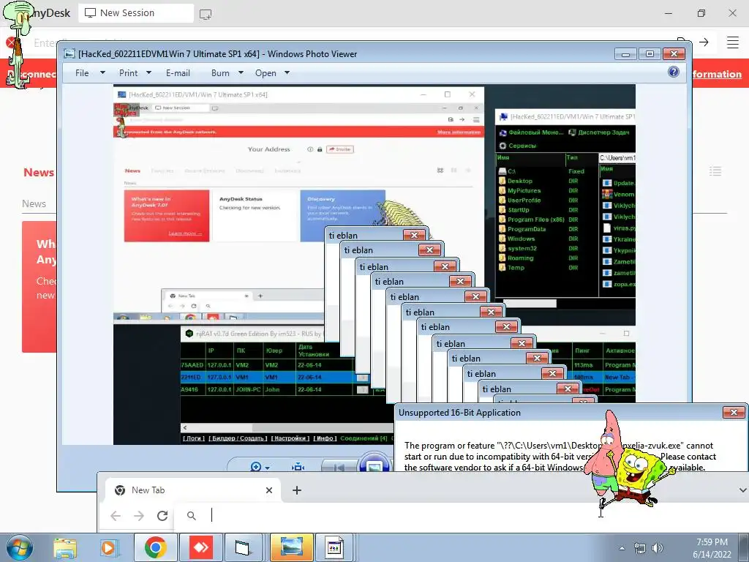Click the Unsupported 16-Bit Application title text
Screen dimensions: 749x562
(x=459, y=413)
